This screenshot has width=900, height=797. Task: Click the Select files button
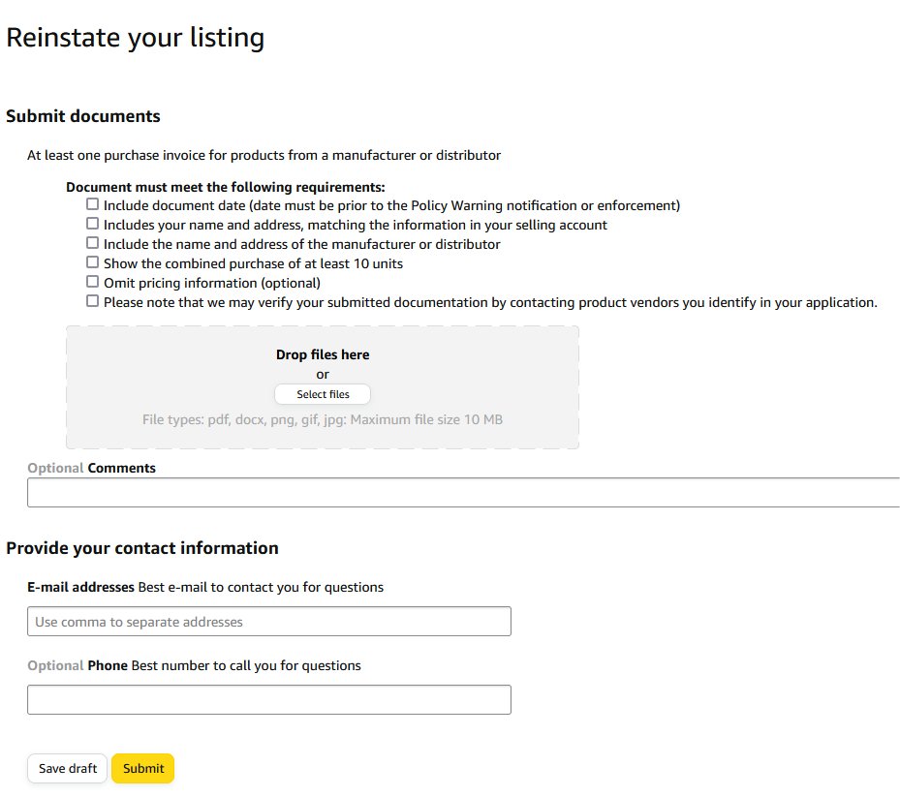pos(322,394)
